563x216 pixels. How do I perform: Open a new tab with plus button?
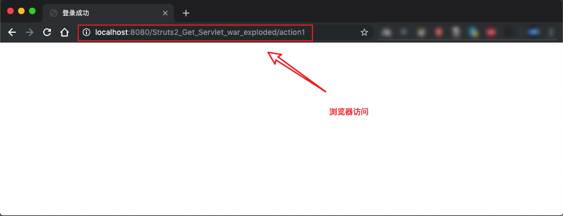pyautogui.click(x=185, y=13)
